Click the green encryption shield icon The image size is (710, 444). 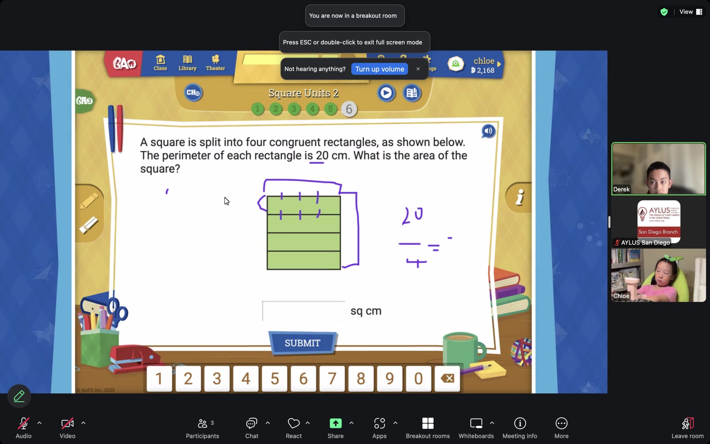click(664, 12)
